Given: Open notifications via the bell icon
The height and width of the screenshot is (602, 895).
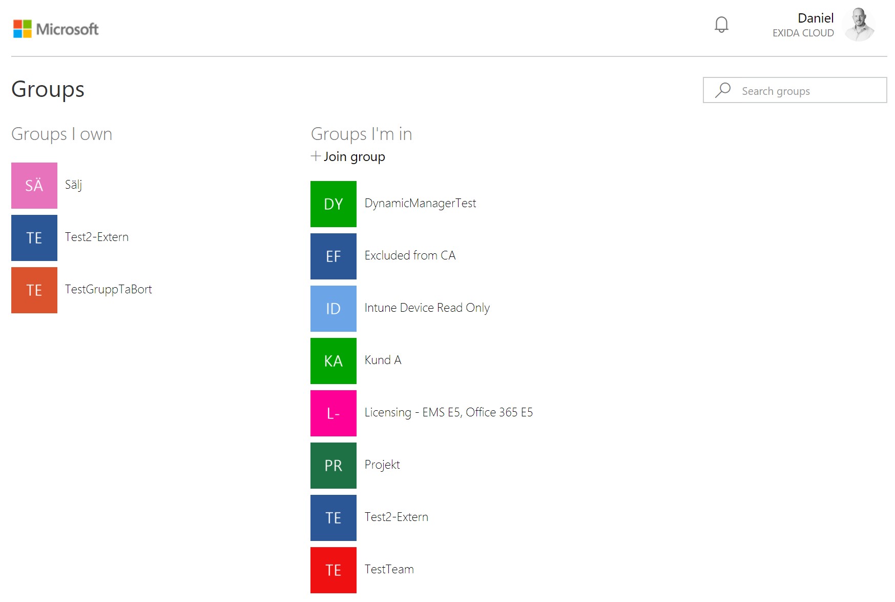Looking at the screenshot, I should [722, 25].
